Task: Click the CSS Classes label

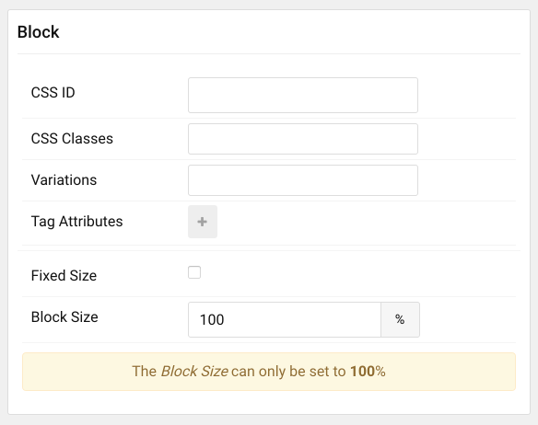Action: [x=72, y=139]
